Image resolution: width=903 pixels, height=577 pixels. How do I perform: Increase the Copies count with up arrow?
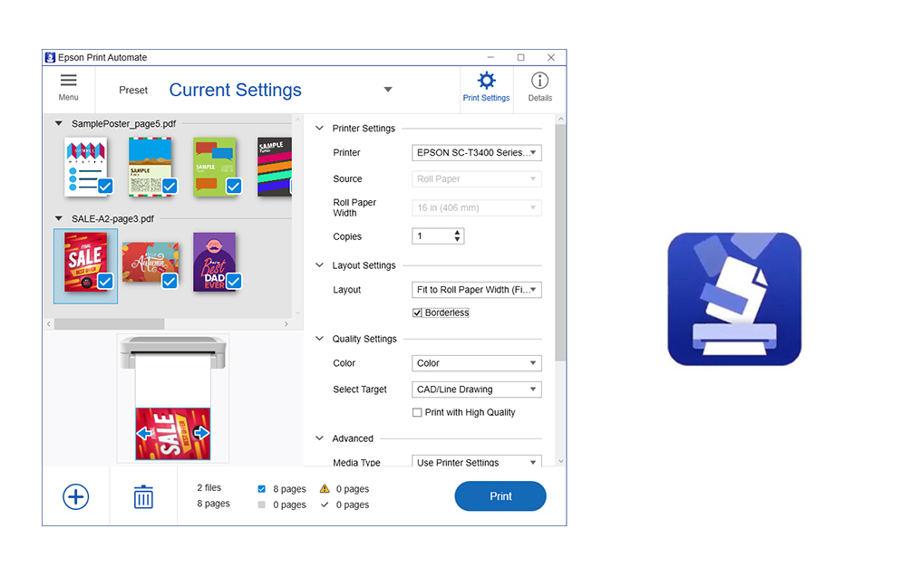click(458, 233)
